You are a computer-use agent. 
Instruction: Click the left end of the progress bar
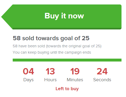[14, 60]
